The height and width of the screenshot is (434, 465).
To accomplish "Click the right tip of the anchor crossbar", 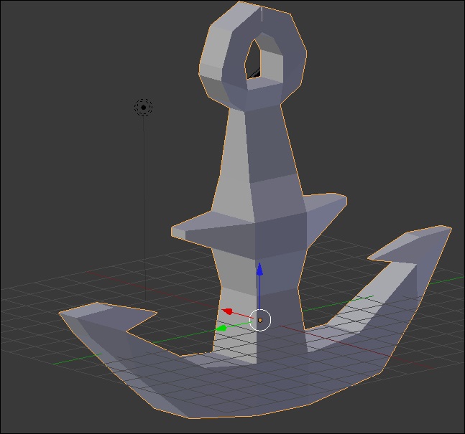I will (x=336, y=204).
